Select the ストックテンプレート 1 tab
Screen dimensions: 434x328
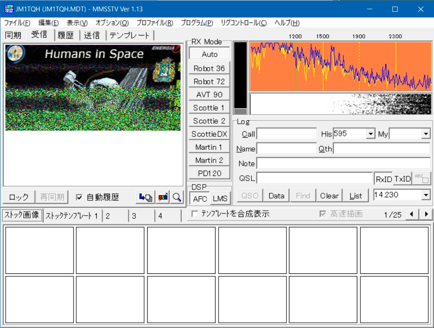tap(72, 216)
